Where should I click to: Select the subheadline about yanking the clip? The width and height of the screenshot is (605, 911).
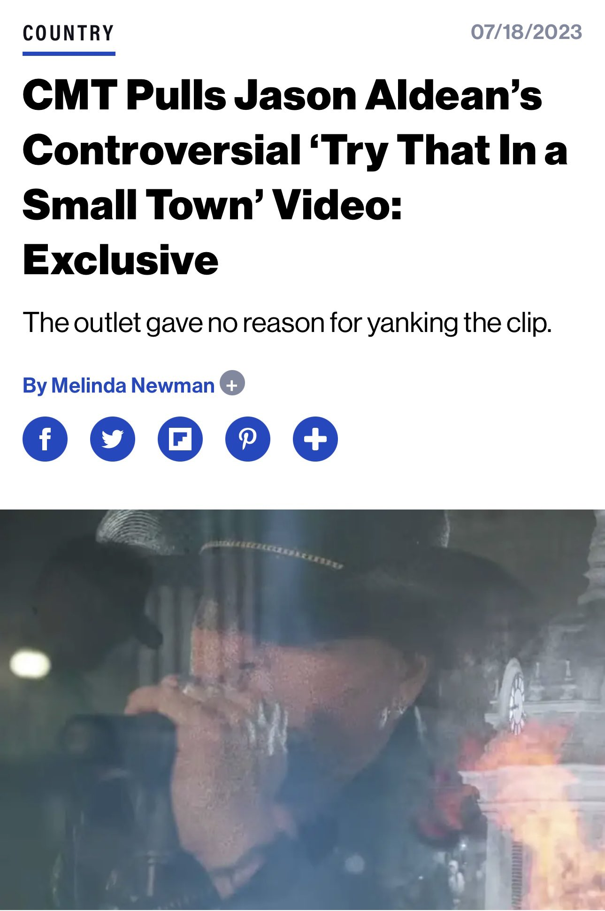point(287,323)
